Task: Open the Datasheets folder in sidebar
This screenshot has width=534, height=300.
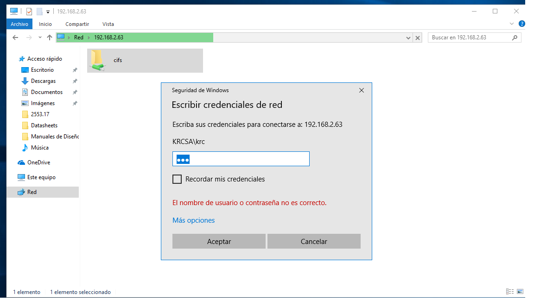Action: click(x=44, y=125)
